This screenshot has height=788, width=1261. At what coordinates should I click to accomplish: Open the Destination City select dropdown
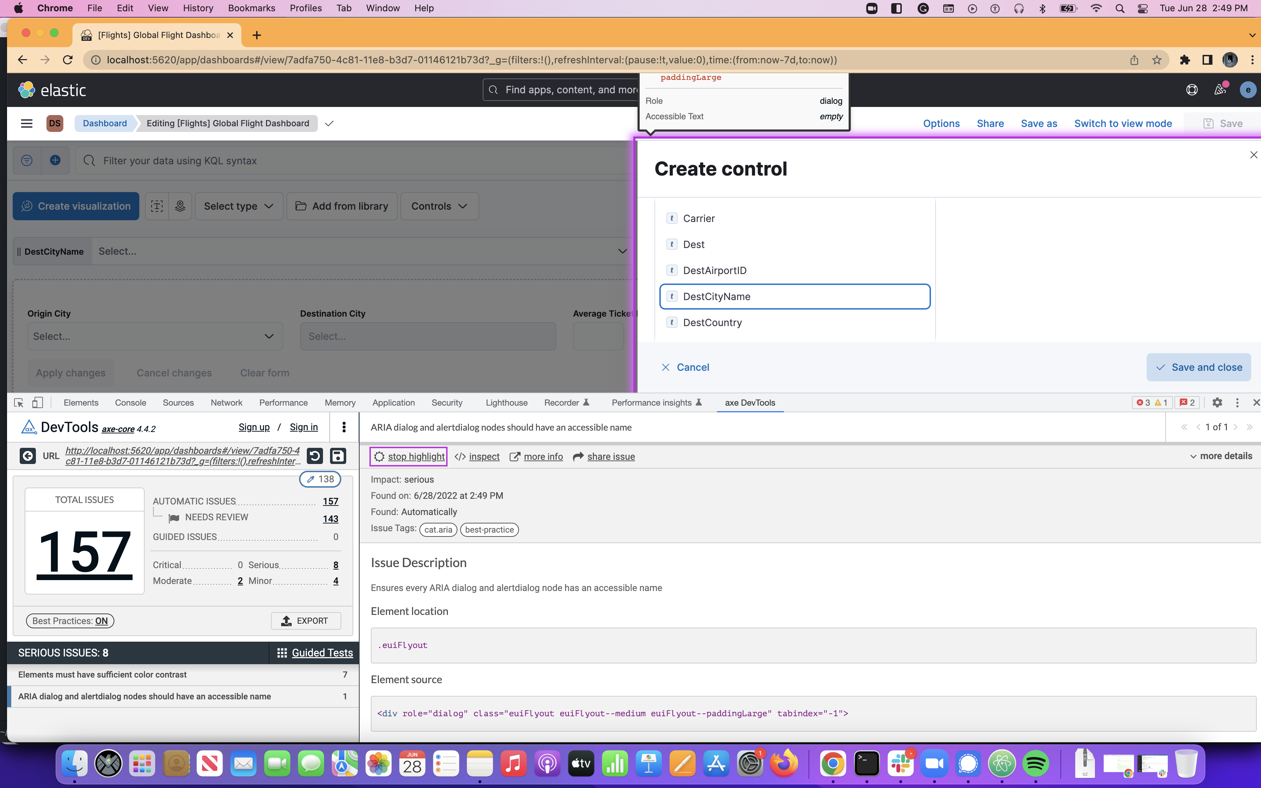[x=427, y=336]
